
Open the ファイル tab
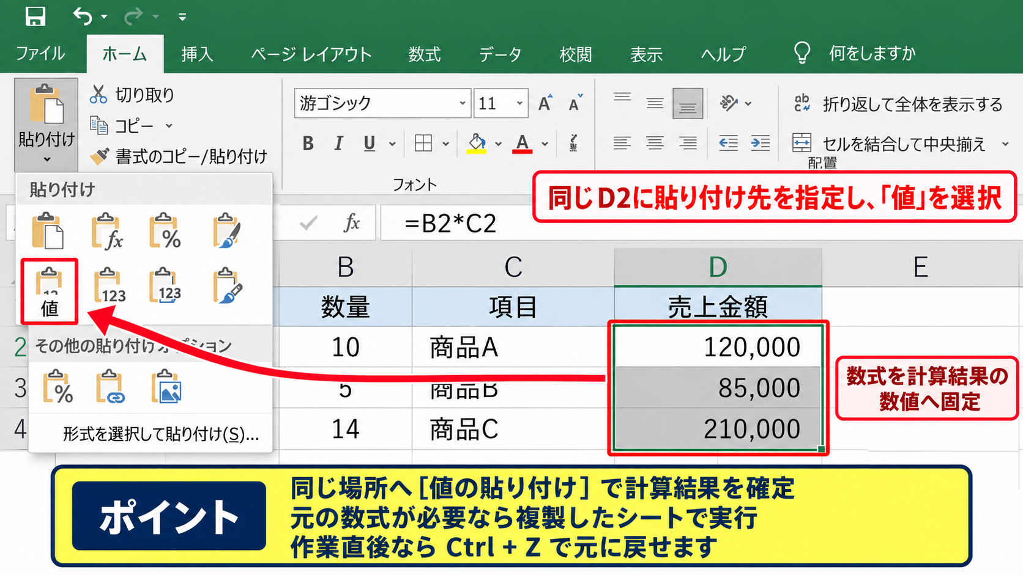coord(40,54)
